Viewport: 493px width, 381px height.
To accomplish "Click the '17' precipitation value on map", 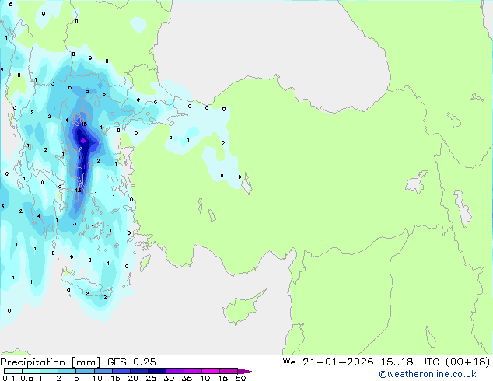I will click(x=81, y=158).
